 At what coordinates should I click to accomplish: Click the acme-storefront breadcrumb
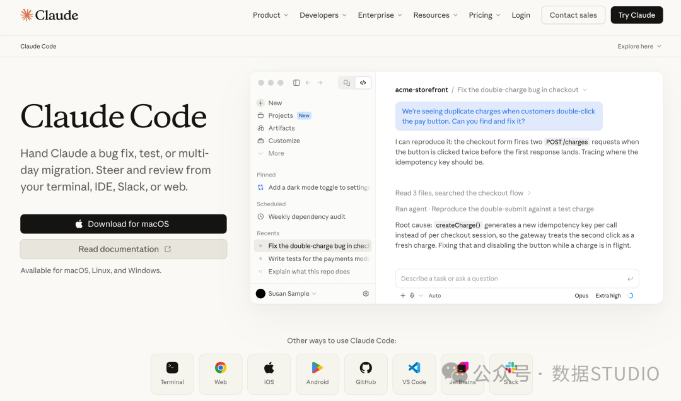point(421,90)
